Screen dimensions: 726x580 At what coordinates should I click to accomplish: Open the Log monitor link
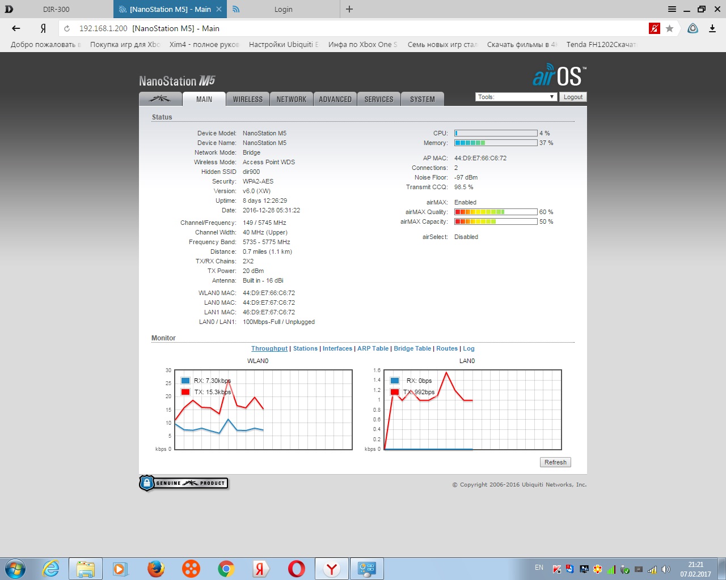click(468, 348)
